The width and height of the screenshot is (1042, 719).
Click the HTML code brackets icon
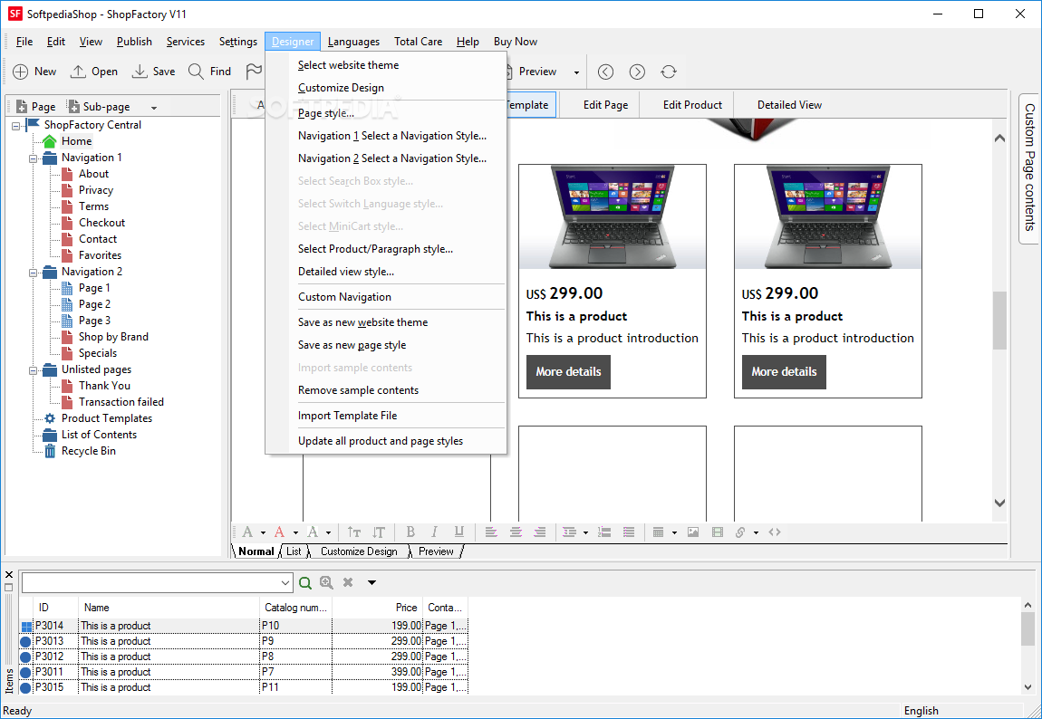775,532
